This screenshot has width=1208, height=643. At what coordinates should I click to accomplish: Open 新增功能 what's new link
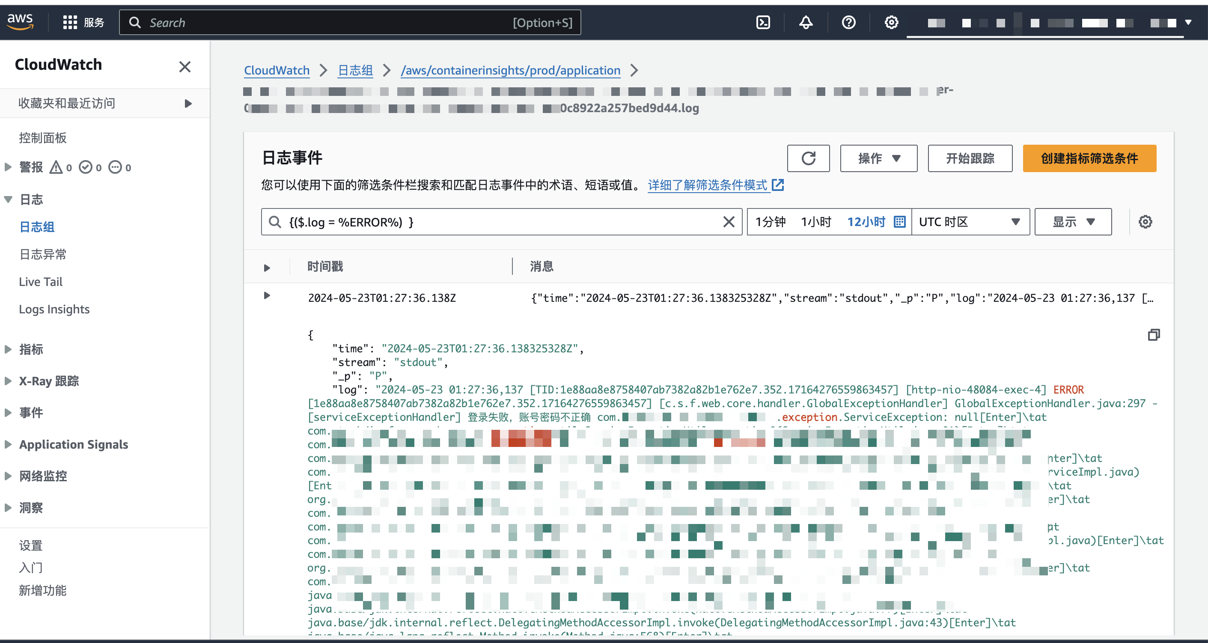pyautogui.click(x=43, y=590)
